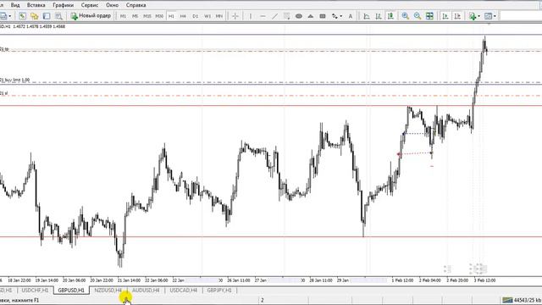
Task: Set timeframe to H4
Action: [183, 16]
